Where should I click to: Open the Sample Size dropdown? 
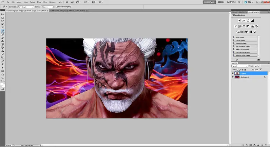click(26, 7)
